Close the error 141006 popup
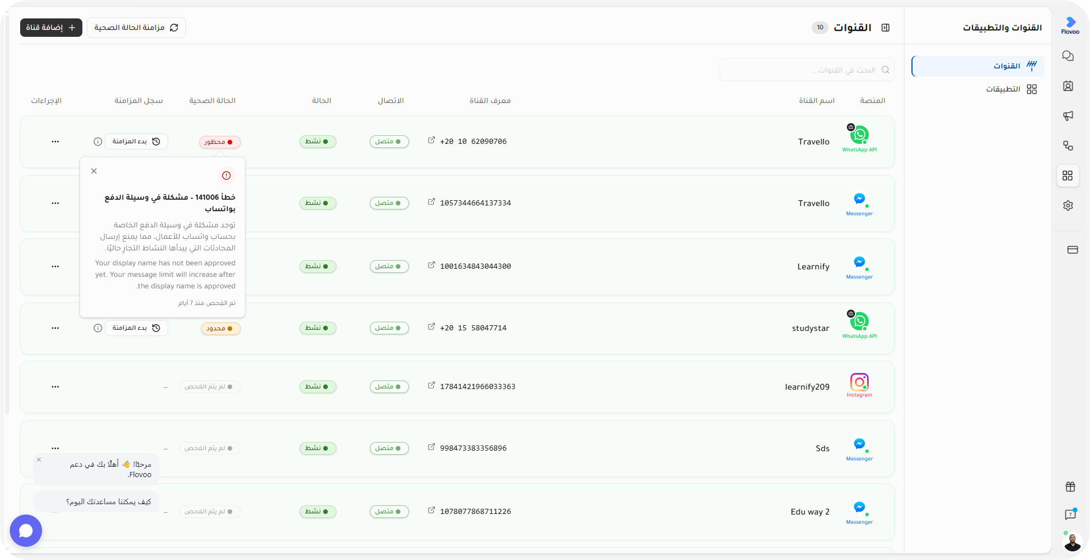This screenshot has height=560, width=1090. point(94,171)
